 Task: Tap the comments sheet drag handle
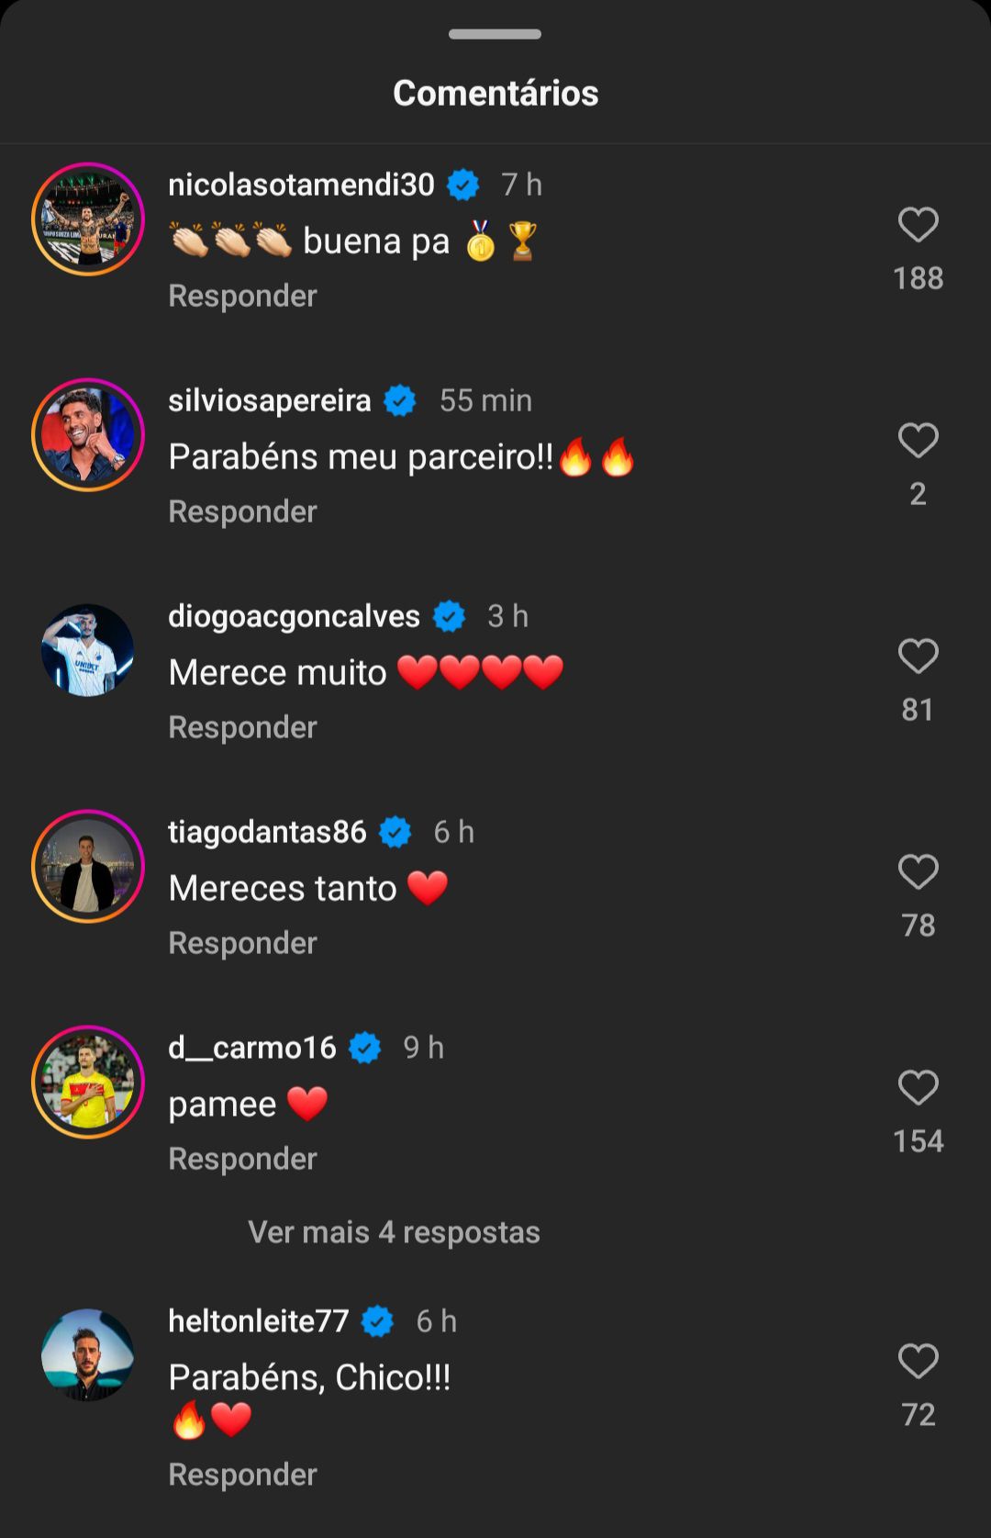point(495,34)
